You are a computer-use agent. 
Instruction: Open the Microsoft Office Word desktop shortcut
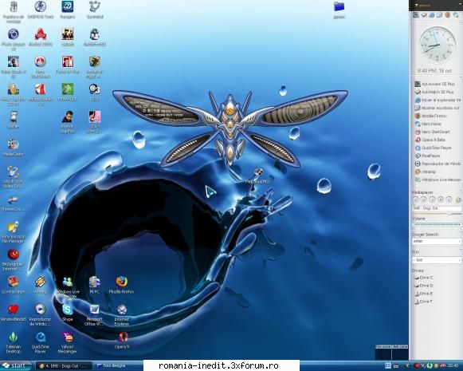(95, 314)
